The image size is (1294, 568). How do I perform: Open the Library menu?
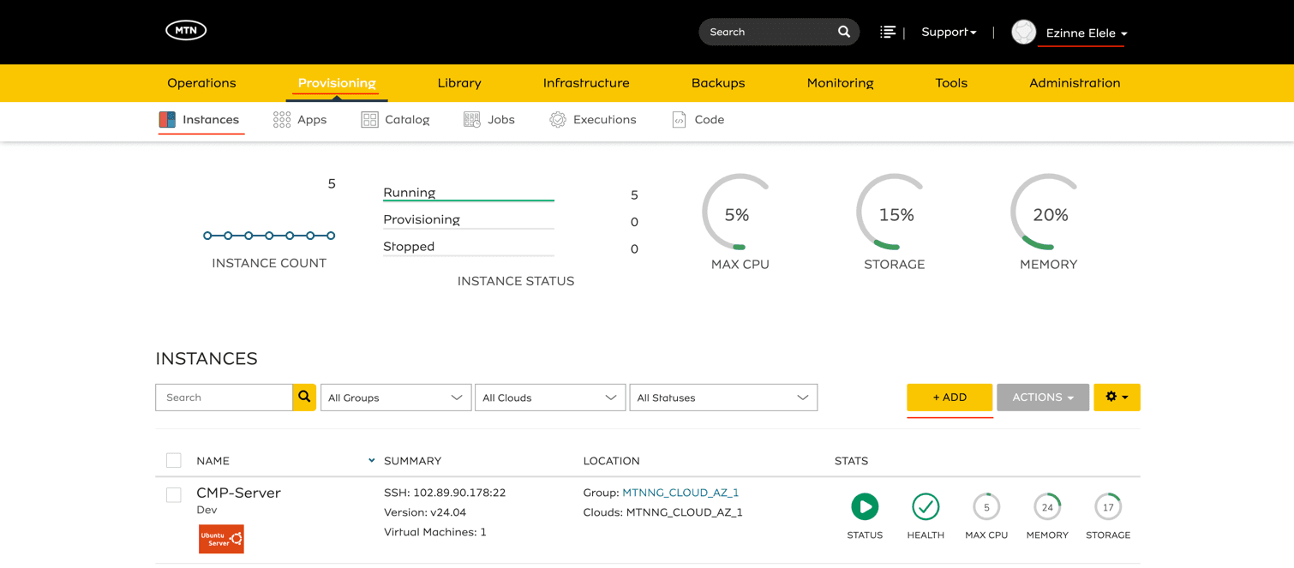tap(459, 83)
